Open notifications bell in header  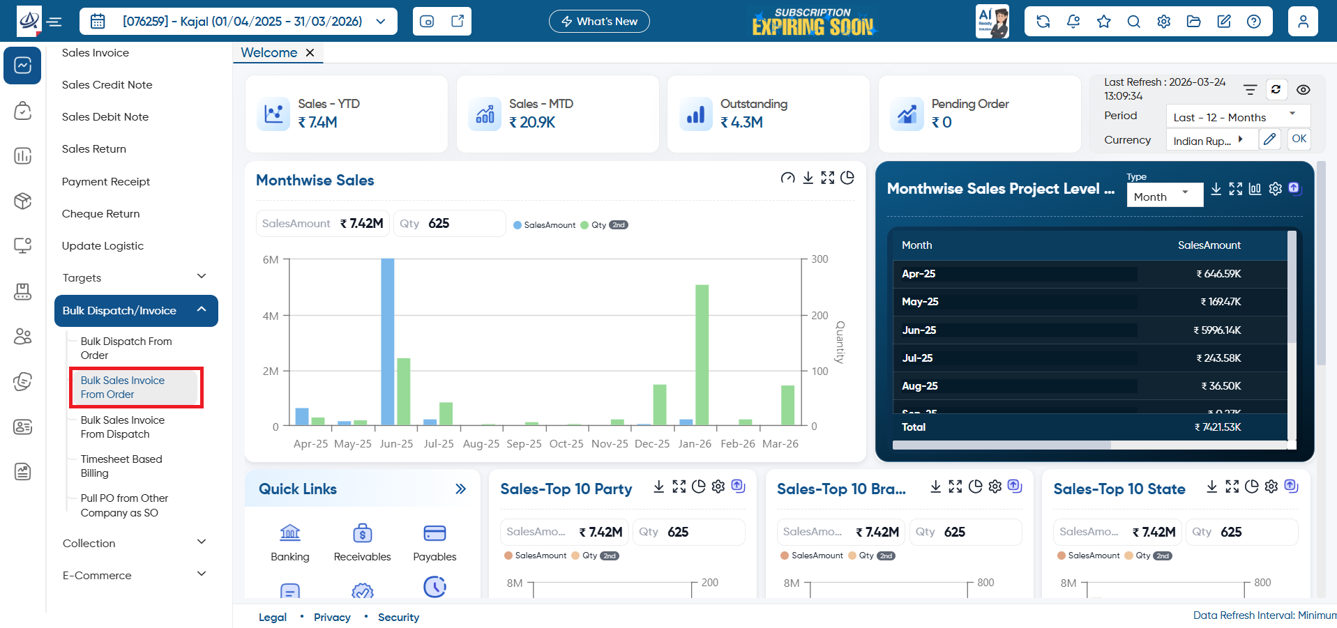coord(1073,22)
